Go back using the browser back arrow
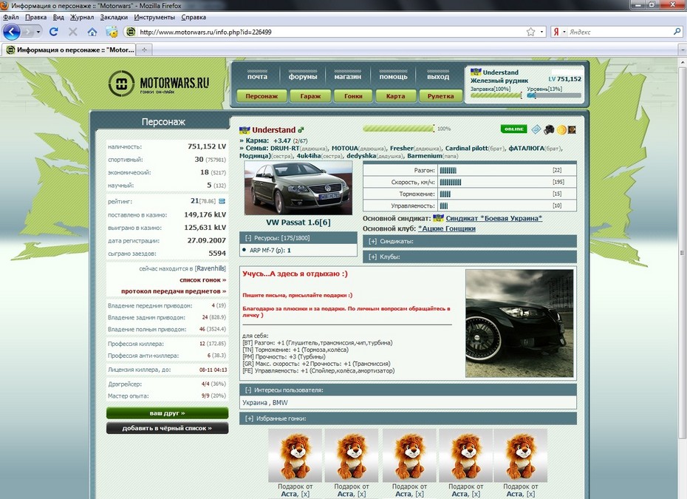The width and height of the screenshot is (687, 499). click(x=11, y=32)
